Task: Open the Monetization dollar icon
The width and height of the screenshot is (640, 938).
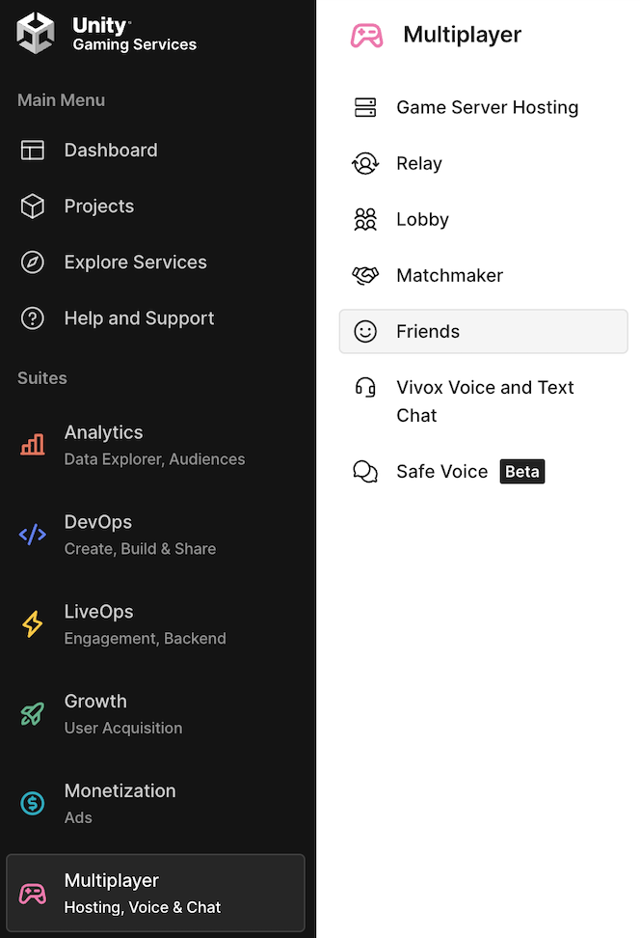Action: tap(33, 803)
